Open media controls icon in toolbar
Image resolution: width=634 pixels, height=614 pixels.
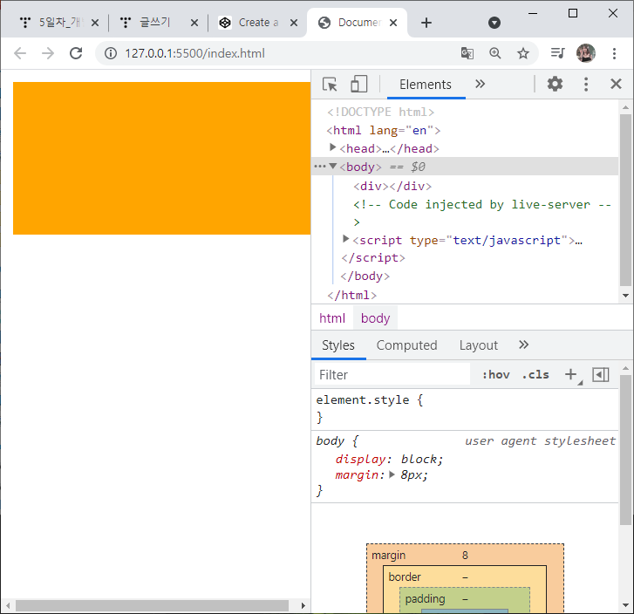pyautogui.click(x=557, y=53)
